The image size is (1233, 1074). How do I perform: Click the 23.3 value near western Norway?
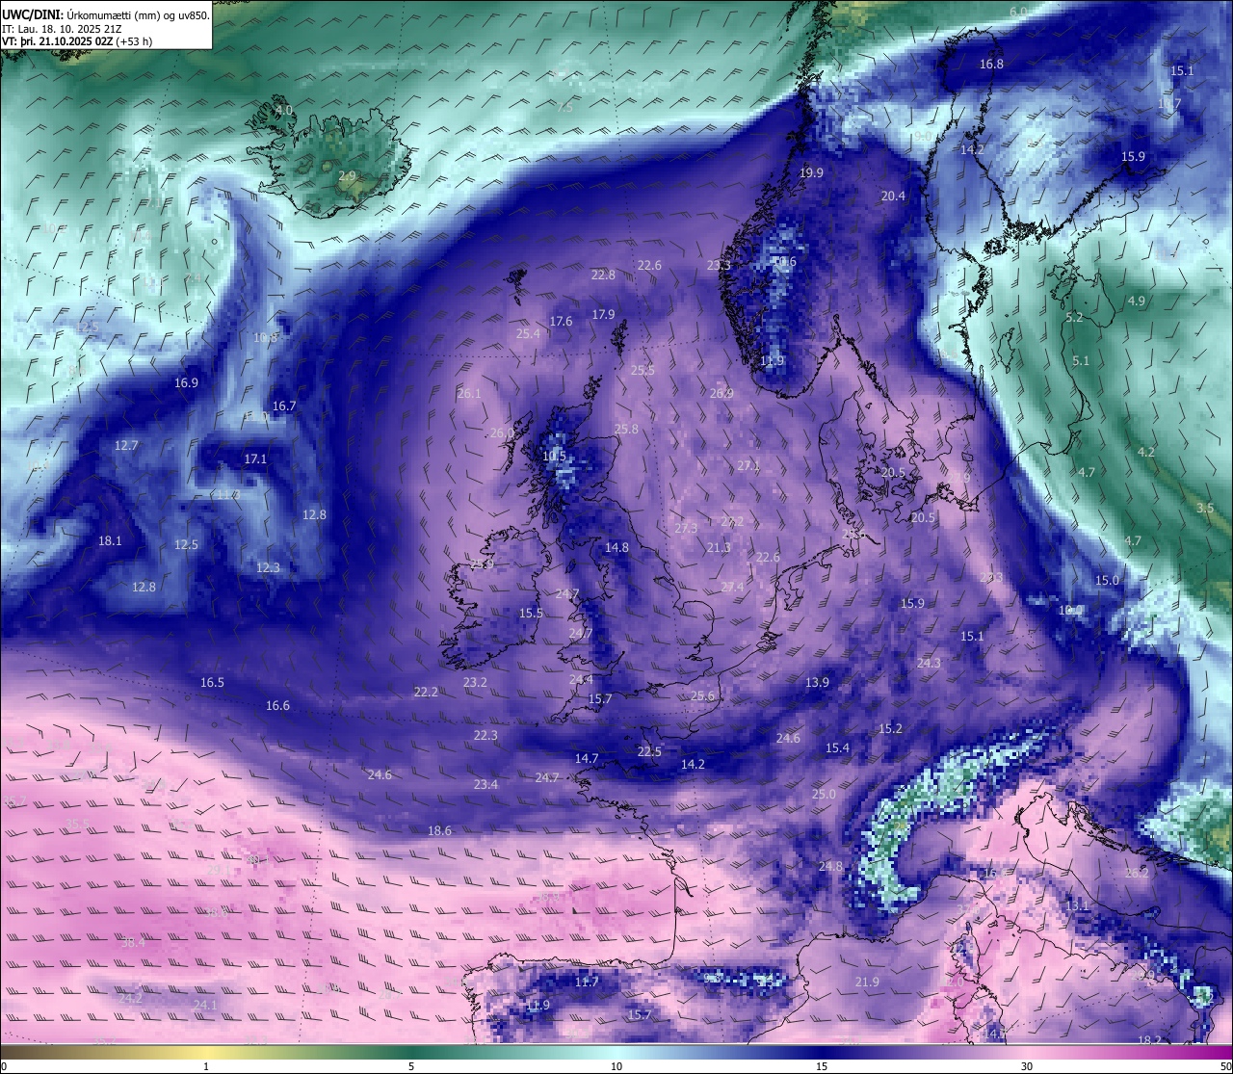tap(719, 265)
